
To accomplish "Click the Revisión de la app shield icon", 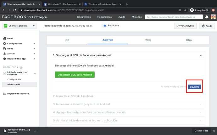I will pyautogui.click(x=4, y=59).
